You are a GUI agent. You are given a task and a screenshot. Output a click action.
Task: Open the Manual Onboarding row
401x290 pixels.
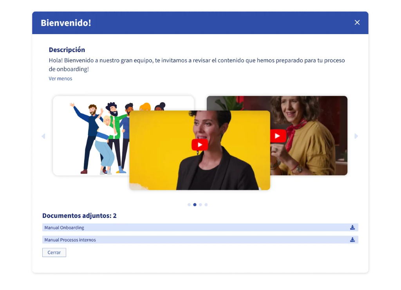200,227
